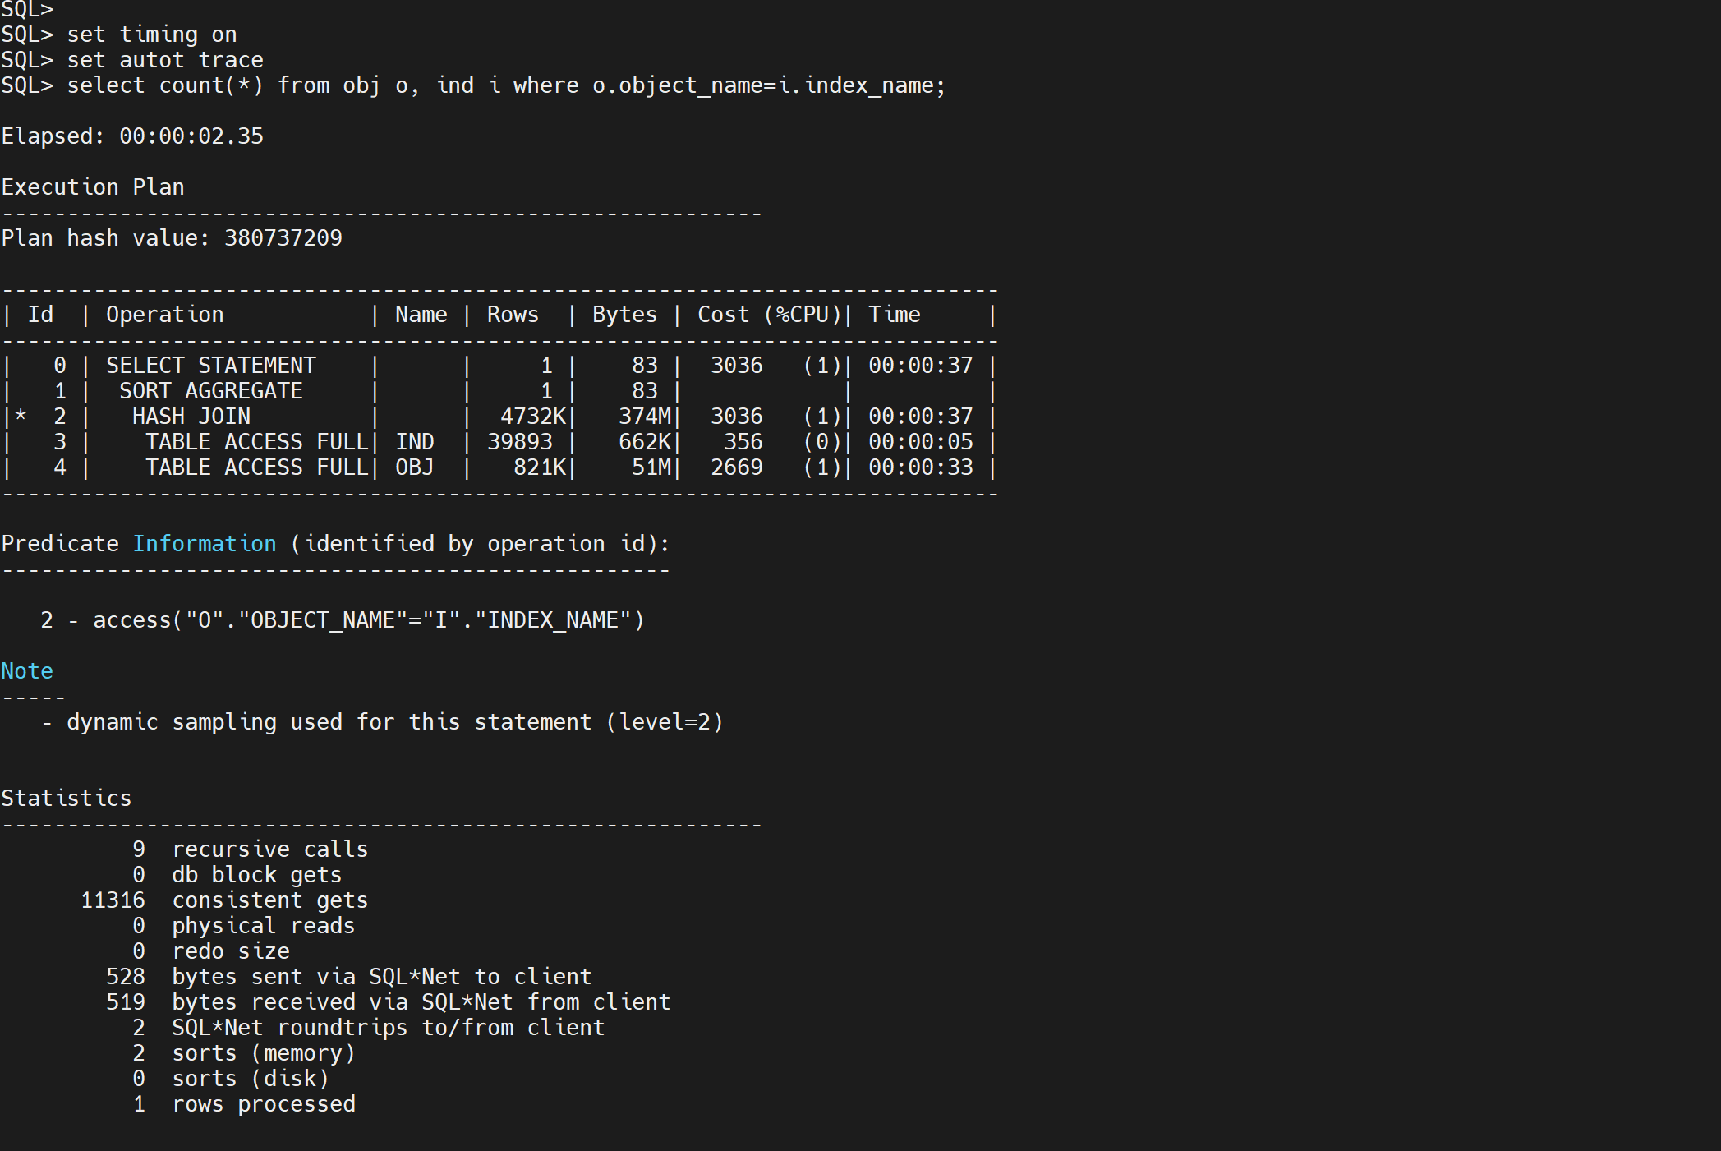The width and height of the screenshot is (1721, 1151).
Task: Click the blue Note link text
Action: [x=26, y=670]
